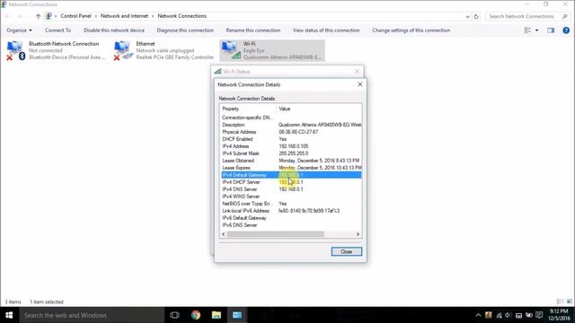
Task: Choose Rename this connection
Action: click(253, 31)
